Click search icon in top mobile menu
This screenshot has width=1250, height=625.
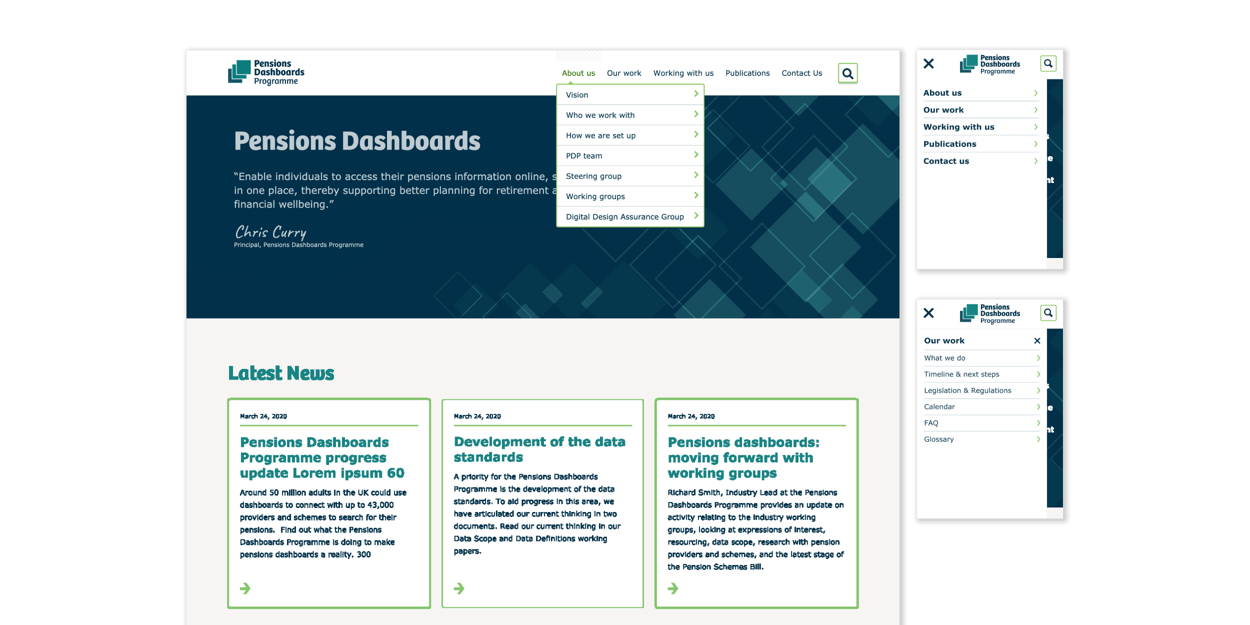click(1048, 63)
